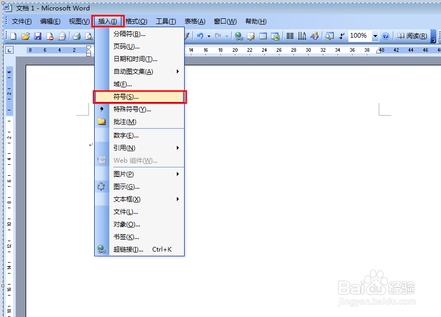The image size is (441, 317).
Task: Open the Microsoft Word Help icon
Action: pos(386,36)
